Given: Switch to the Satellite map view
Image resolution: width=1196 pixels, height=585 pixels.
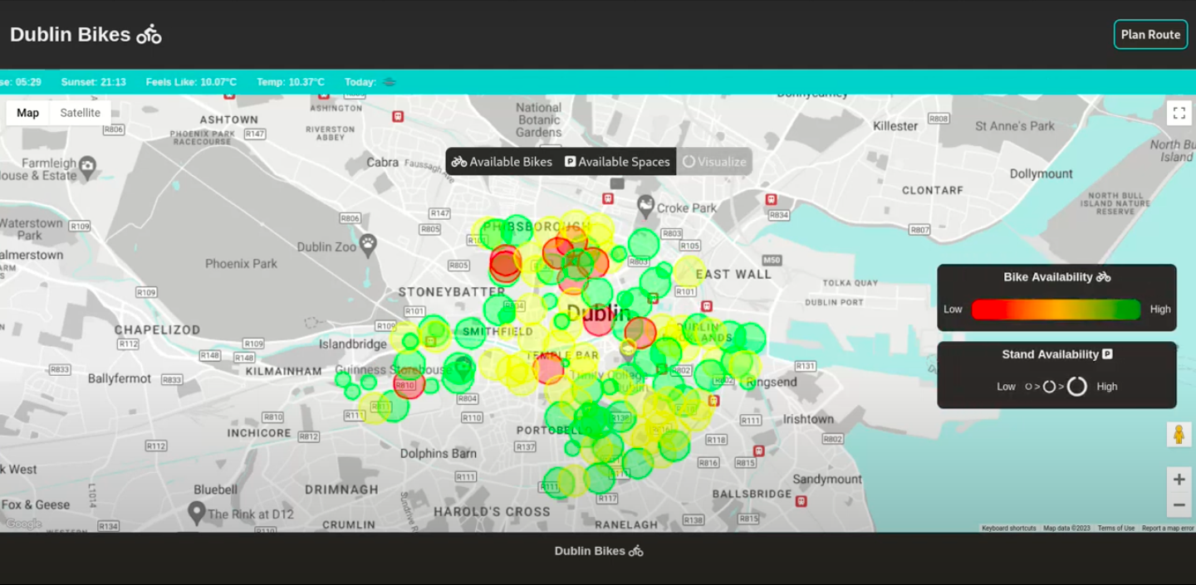Looking at the screenshot, I should point(80,112).
